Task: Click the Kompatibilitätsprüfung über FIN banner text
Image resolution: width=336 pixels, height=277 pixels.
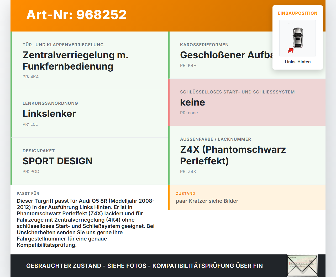Action: click(144, 266)
